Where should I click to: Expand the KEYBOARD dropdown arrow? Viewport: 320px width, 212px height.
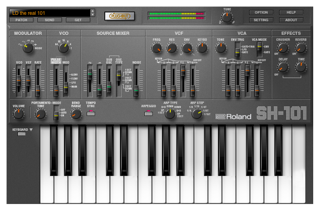tap(31, 130)
